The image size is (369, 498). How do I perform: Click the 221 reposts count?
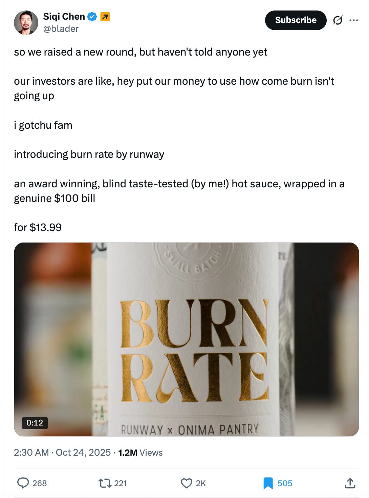click(x=121, y=483)
